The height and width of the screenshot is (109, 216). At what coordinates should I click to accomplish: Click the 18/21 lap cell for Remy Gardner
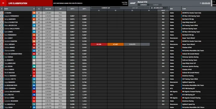point(60,19)
